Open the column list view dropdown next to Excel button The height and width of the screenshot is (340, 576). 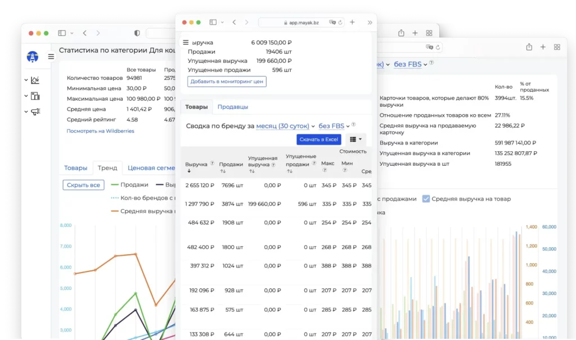coord(355,139)
